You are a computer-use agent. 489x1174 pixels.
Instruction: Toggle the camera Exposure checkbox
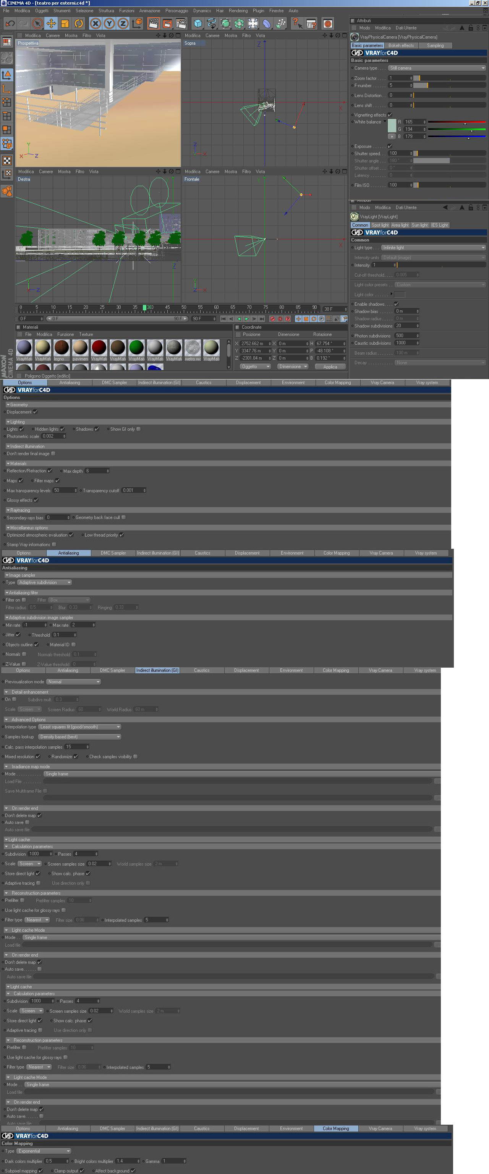pos(390,146)
